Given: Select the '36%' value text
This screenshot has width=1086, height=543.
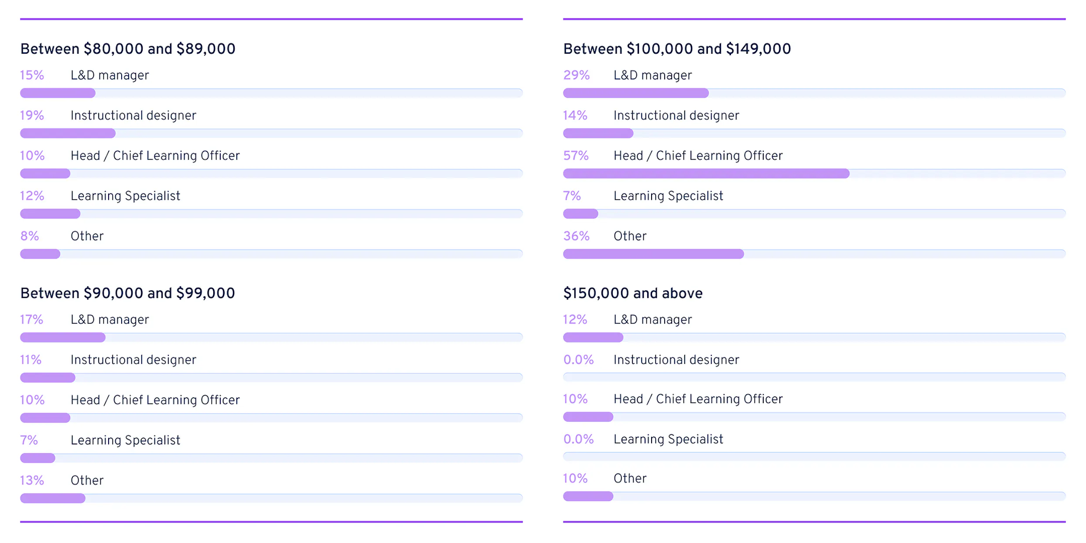Looking at the screenshot, I should pos(576,236).
